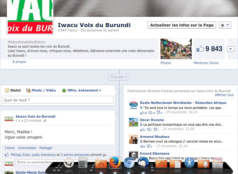Select the Statut tab
The height and width of the screenshot is (174, 238).
click(x=13, y=90)
